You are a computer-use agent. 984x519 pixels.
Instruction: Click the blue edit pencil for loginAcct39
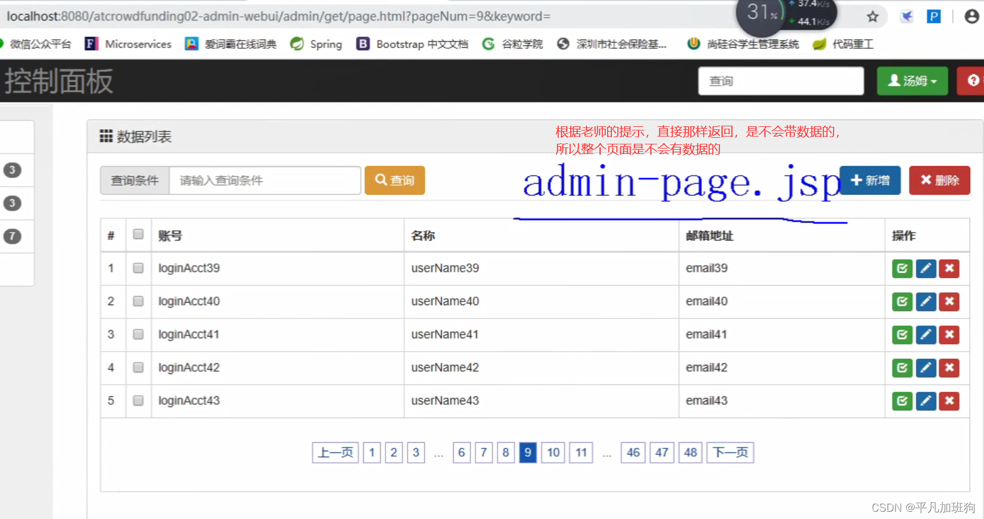point(926,268)
